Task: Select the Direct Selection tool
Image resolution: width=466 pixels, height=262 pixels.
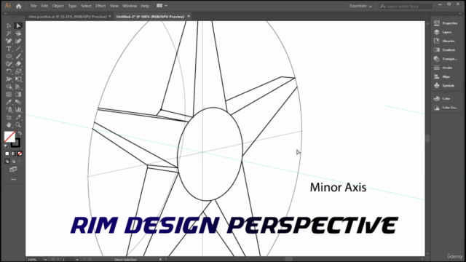Action: pyautogui.click(x=18, y=26)
